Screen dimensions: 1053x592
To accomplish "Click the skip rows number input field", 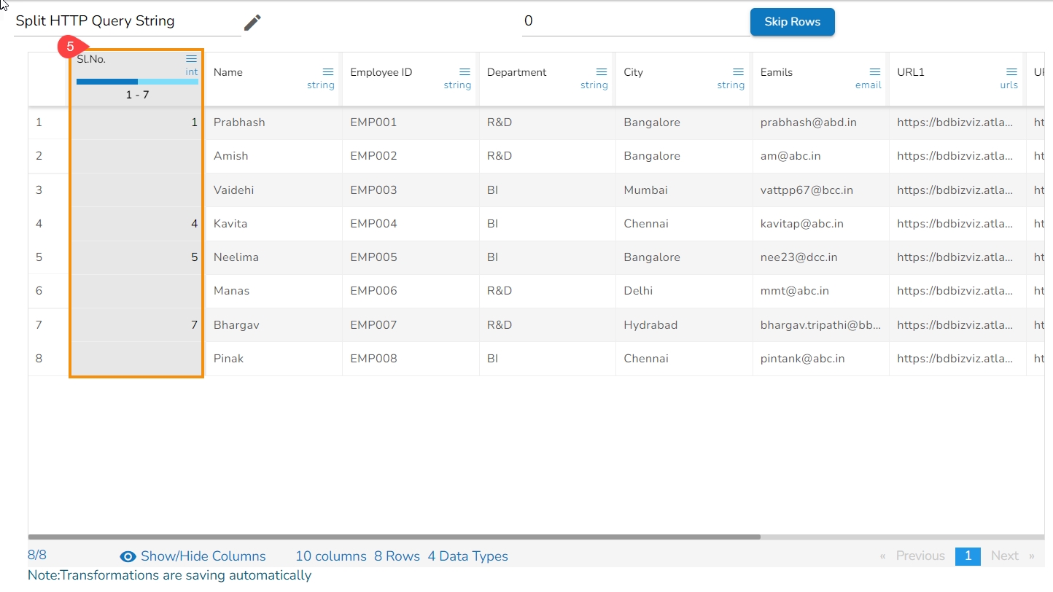I will pos(634,22).
